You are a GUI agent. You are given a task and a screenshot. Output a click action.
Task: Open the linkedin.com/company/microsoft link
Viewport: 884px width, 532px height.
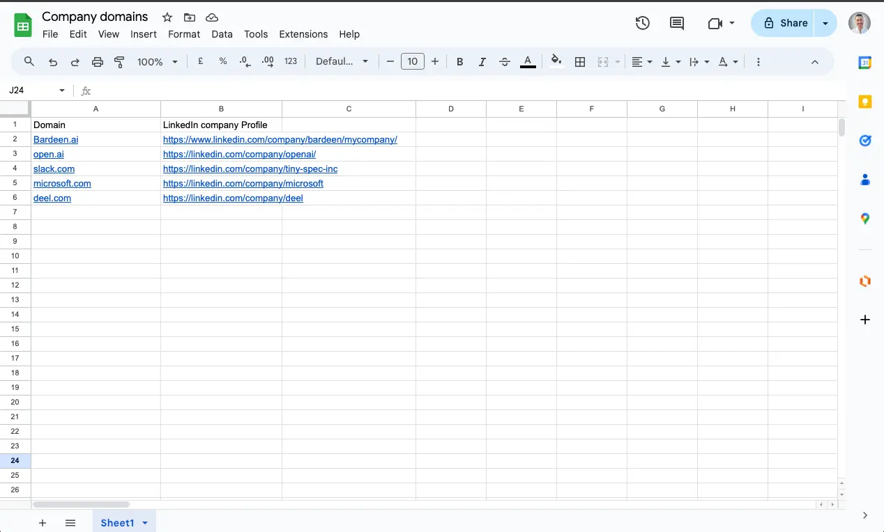(243, 183)
